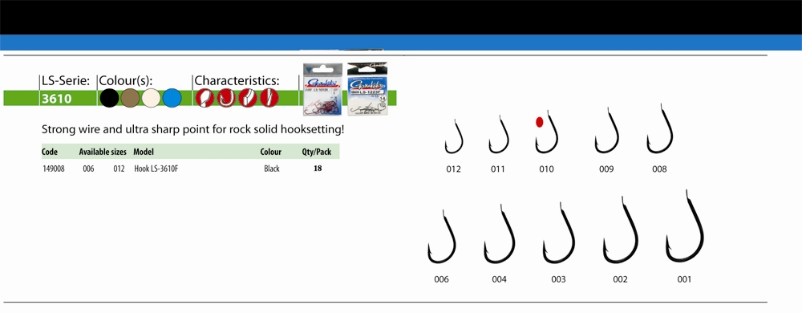Click the size 009 hook illustration
This screenshot has height=313, width=802.
tap(606, 130)
